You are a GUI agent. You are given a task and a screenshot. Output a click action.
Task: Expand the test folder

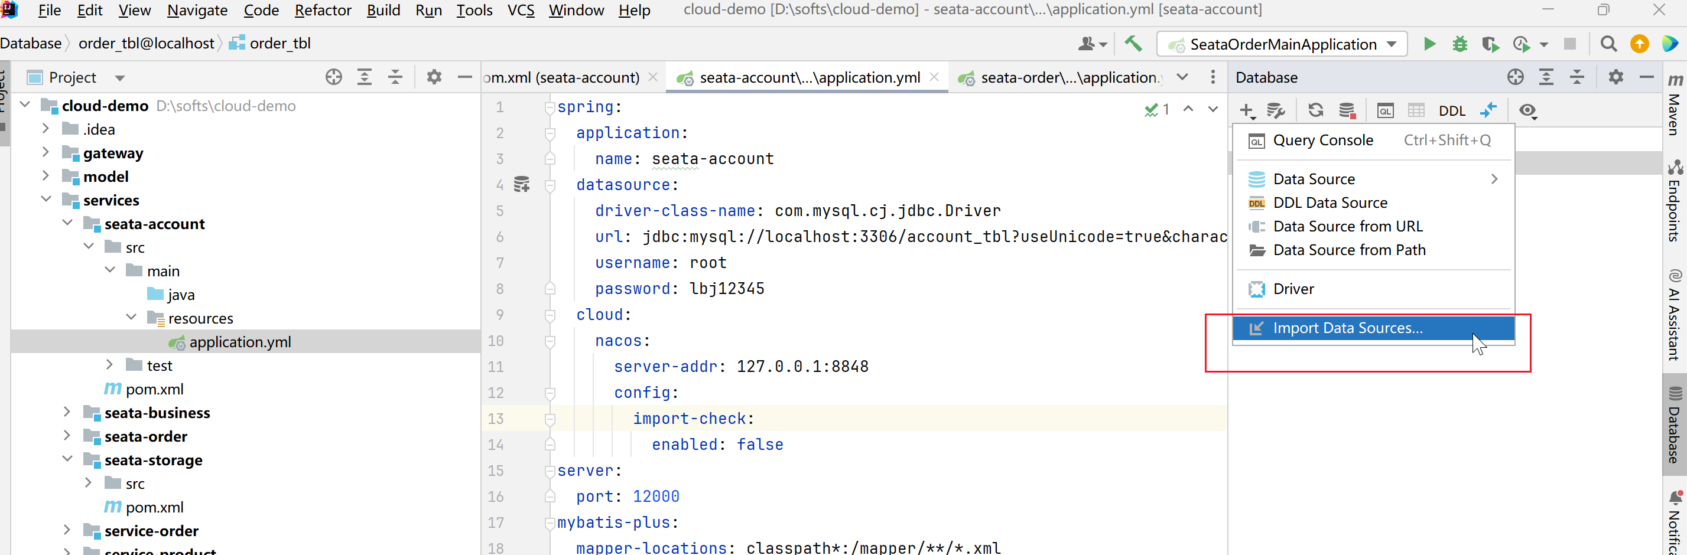click(x=109, y=365)
